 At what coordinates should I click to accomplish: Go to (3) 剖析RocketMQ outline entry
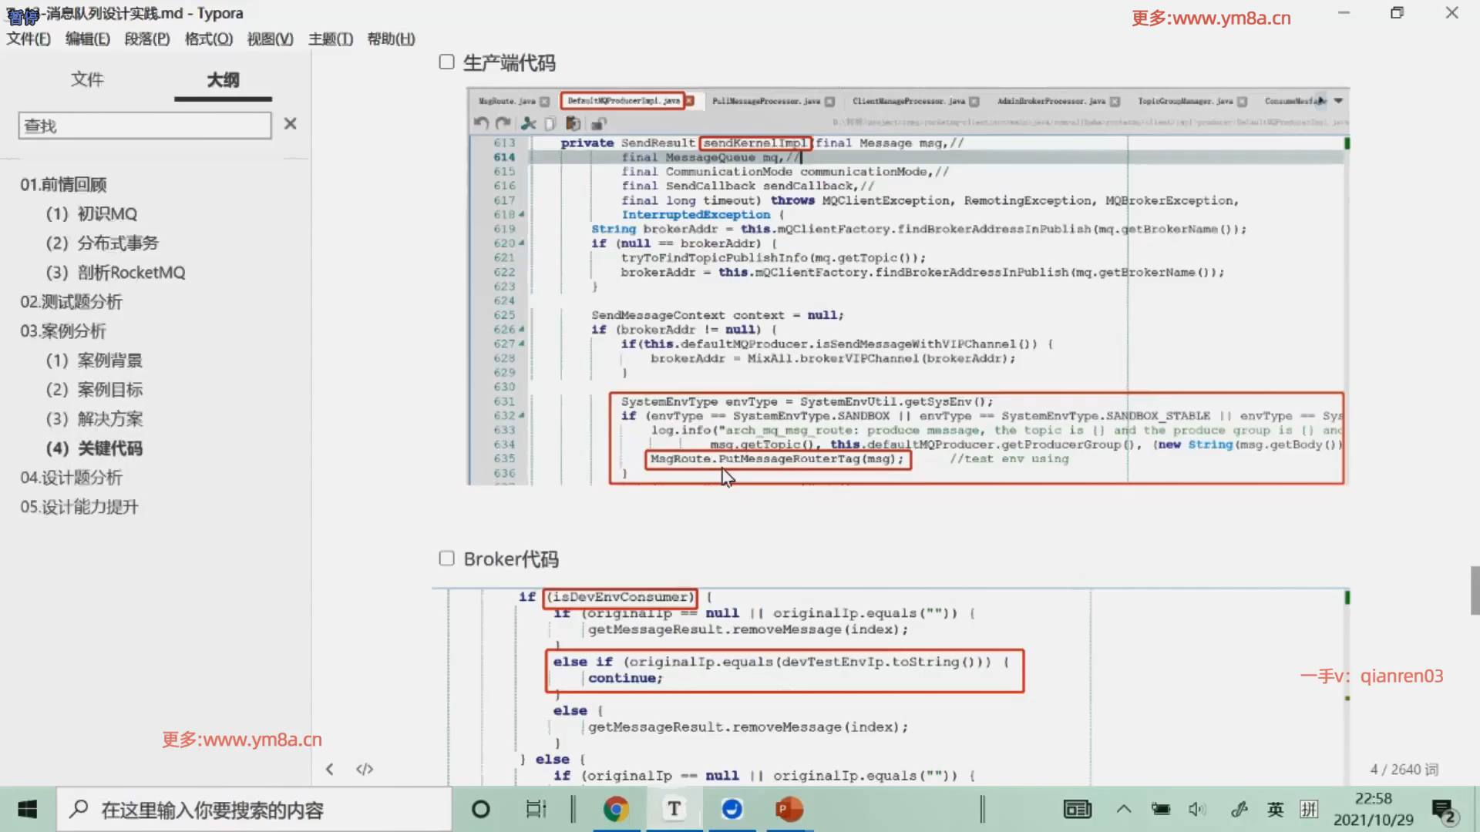coord(116,273)
